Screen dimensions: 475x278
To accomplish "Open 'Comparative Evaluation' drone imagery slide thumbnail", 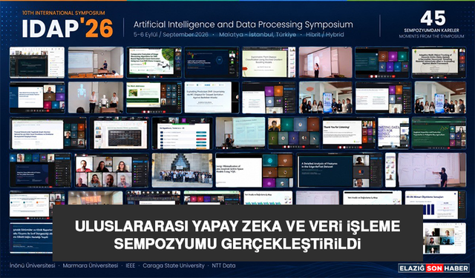I will pyautogui.click(x=154, y=62).
